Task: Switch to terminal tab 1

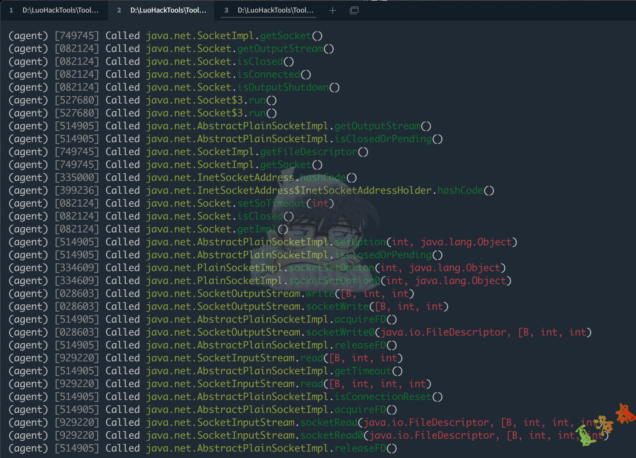Action: pyautogui.click(x=54, y=10)
